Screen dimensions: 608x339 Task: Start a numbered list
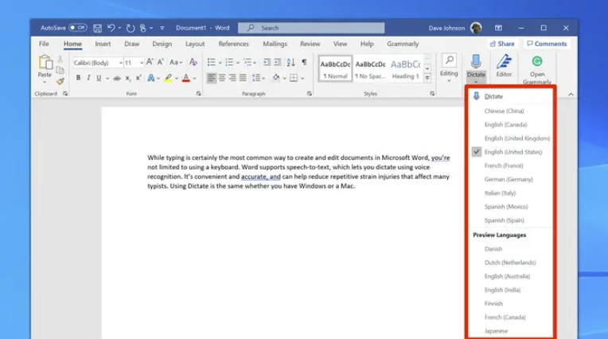229,62
